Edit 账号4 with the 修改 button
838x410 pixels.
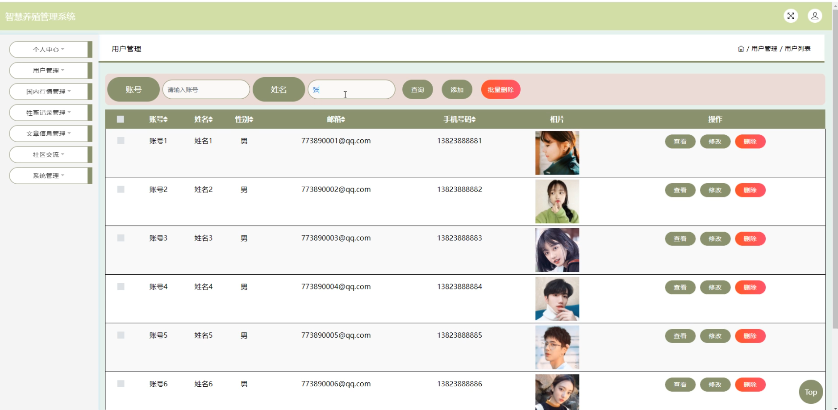click(715, 288)
